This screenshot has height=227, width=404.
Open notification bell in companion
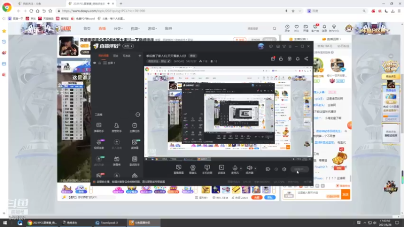(297, 59)
